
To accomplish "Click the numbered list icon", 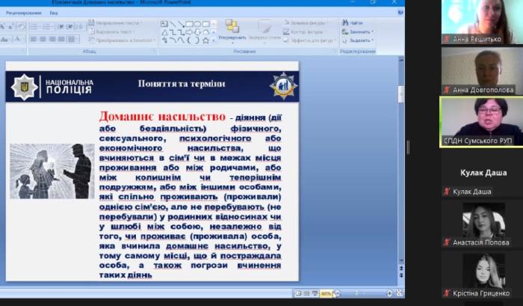I will pos(46,27).
